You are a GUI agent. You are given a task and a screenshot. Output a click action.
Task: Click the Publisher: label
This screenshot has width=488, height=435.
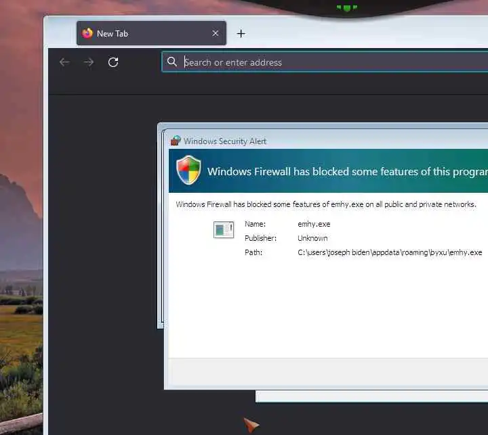click(x=260, y=238)
